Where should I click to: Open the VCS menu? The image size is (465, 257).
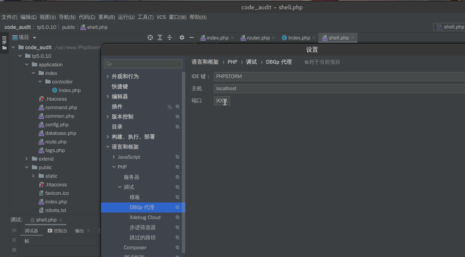click(x=161, y=17)
